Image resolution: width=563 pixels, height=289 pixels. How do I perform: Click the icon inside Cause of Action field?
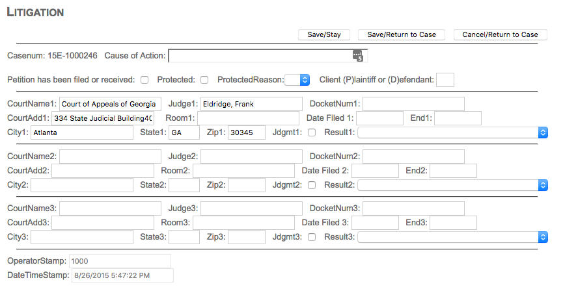coord(357,57)
